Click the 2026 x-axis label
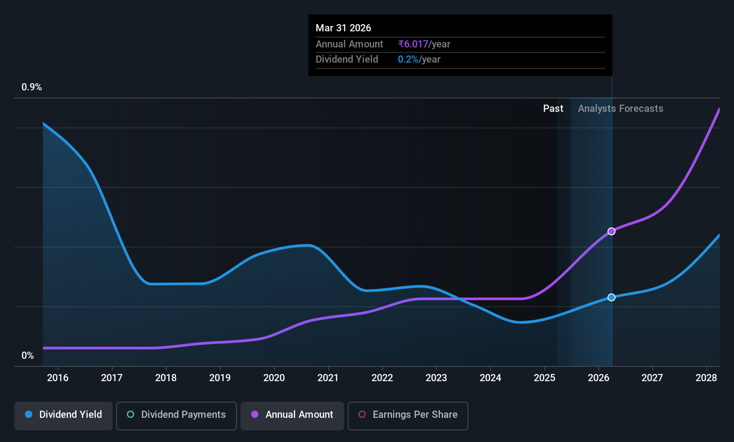This screenshot has height=442, width=734. click(599, 378)
